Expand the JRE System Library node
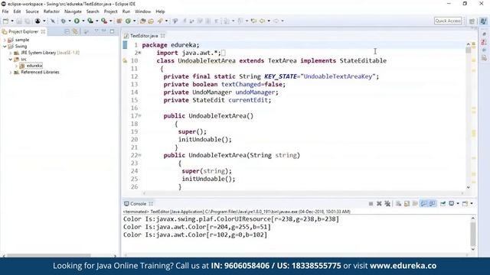 [11, 53]
